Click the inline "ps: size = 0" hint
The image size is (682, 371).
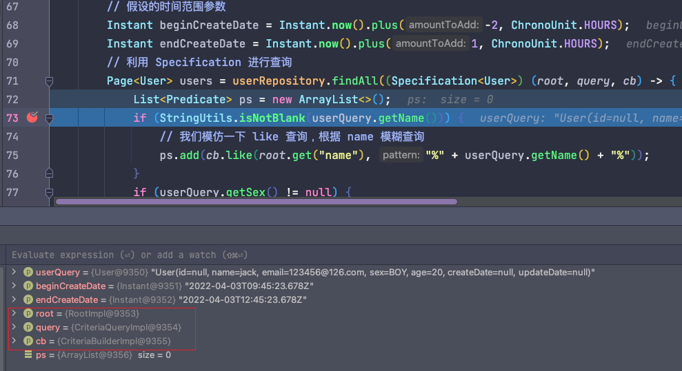click(450, 100)
